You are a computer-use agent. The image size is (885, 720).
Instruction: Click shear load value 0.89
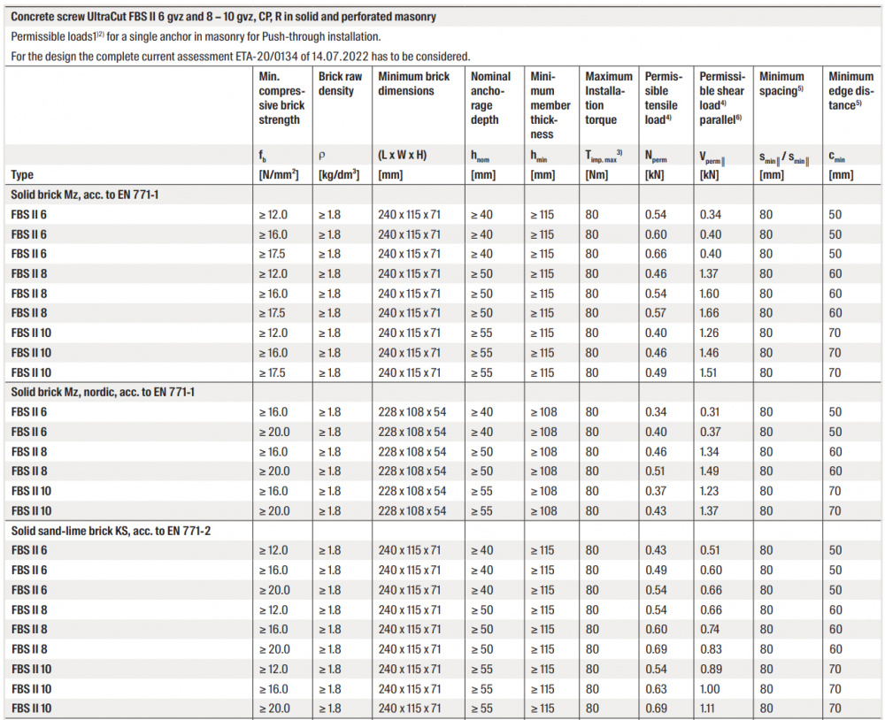pyautogui.click(x=711, y=670)
